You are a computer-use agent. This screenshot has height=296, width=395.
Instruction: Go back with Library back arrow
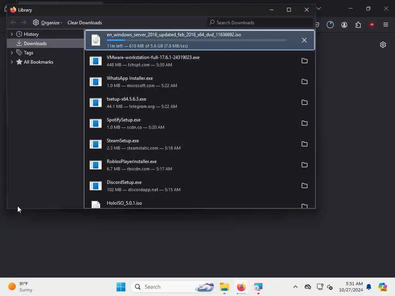pos(14,23)
